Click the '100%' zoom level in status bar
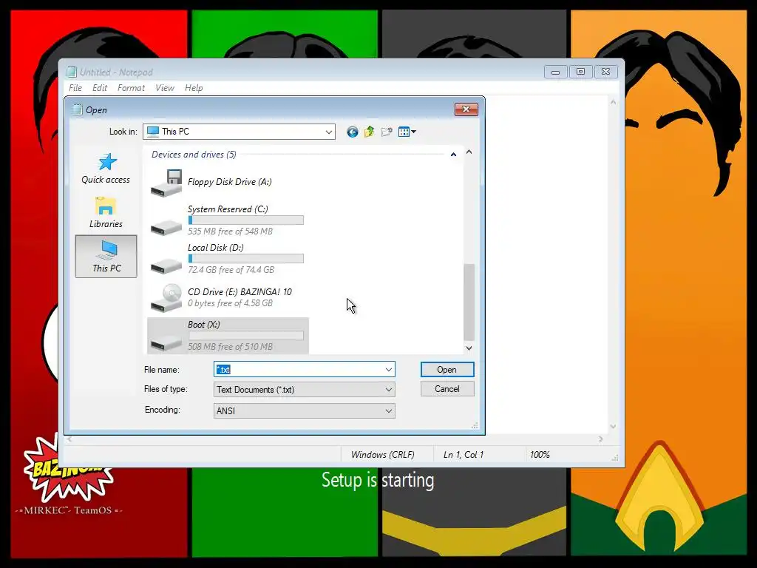 coord(540,455)
